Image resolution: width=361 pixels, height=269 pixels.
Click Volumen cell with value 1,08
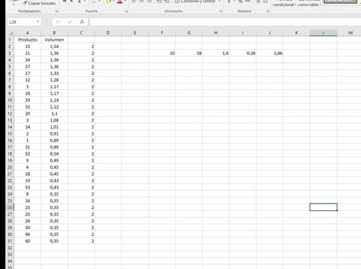pyautogui.click(x=54, y=120)
